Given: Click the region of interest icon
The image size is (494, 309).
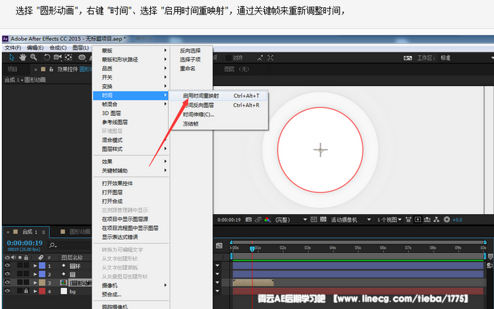Looking at the screenshot, I should point(314,219).
